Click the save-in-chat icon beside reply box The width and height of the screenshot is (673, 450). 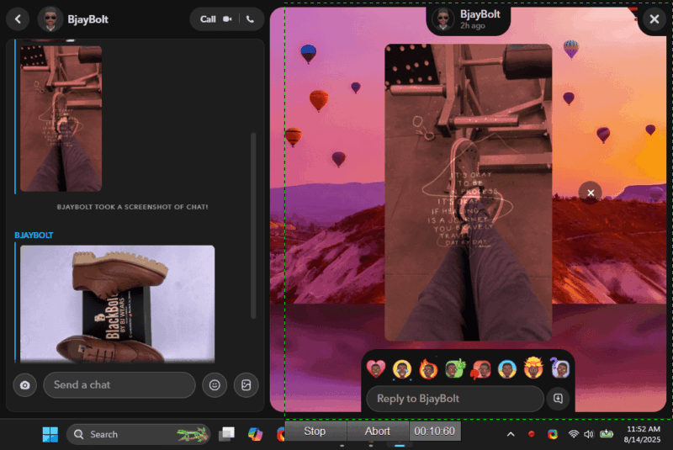click(x=558, y=399)
